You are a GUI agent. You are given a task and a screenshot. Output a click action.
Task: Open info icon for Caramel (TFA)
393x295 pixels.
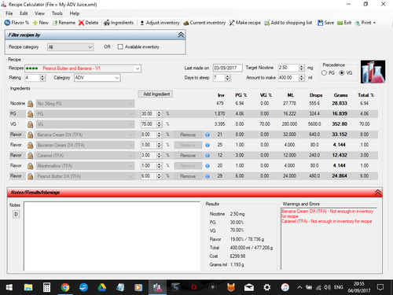click(x=208, y=156)
